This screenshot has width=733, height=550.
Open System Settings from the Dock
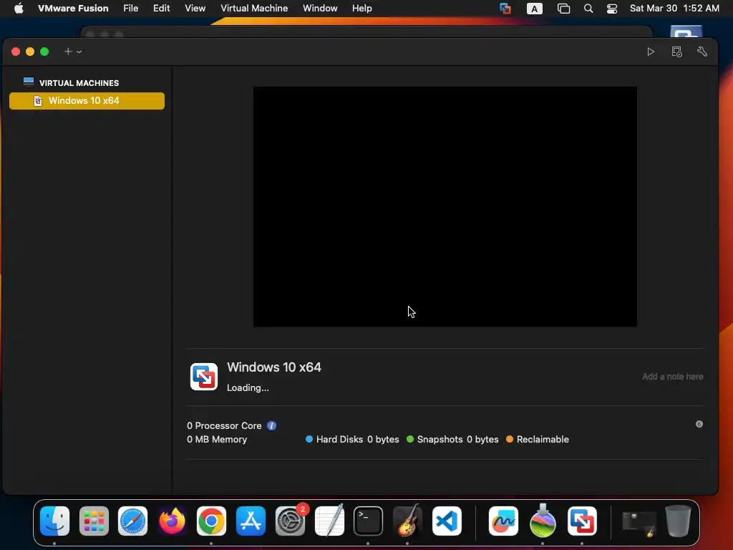click(x=290, y=521)
